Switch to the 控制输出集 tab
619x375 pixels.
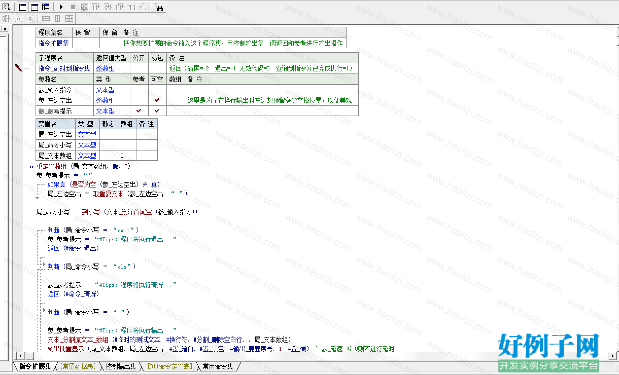121,366
